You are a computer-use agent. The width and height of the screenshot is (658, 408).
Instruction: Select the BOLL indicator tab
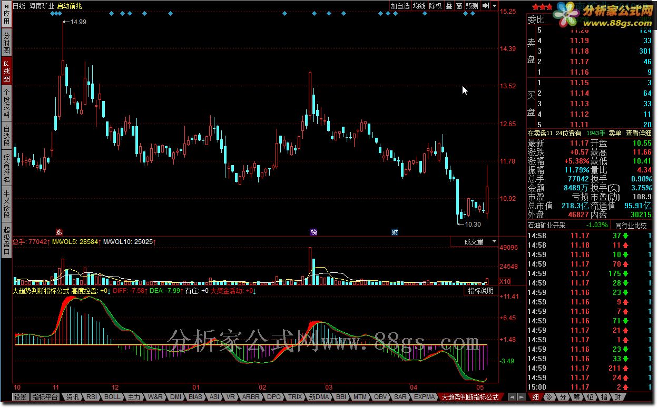112,397
